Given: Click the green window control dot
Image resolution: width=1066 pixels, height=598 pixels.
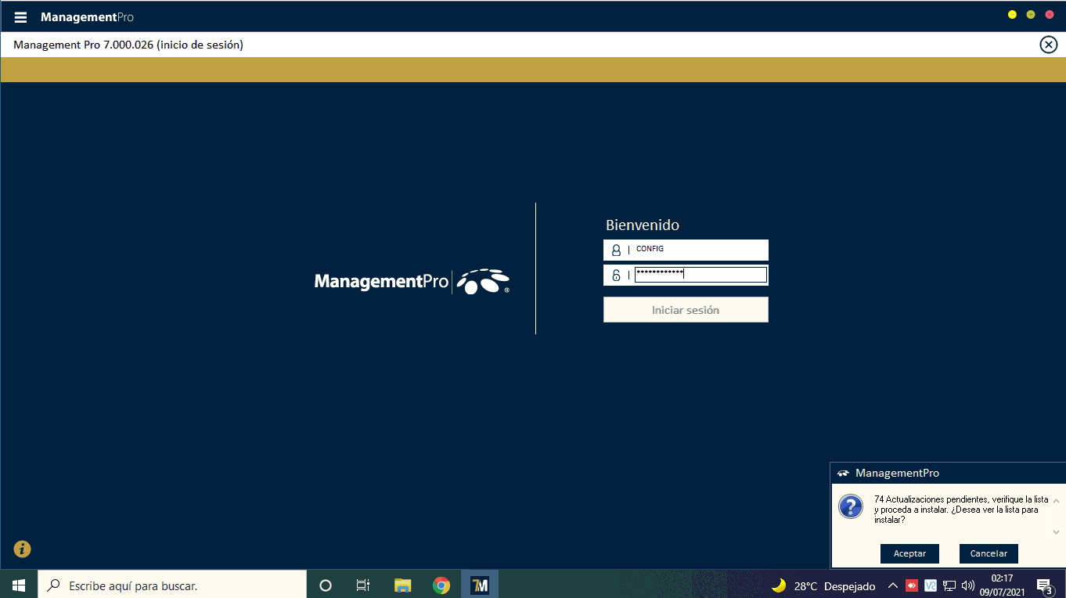Looking at the screenshot, I should coord(1031,15).
